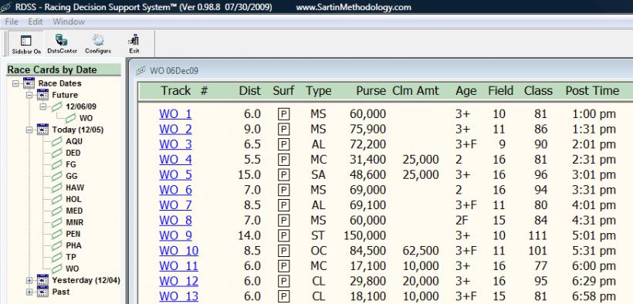Viewport: 633px width, 304px height.
Task: Select the WO card under Today (12/05)
Action: 73,269
